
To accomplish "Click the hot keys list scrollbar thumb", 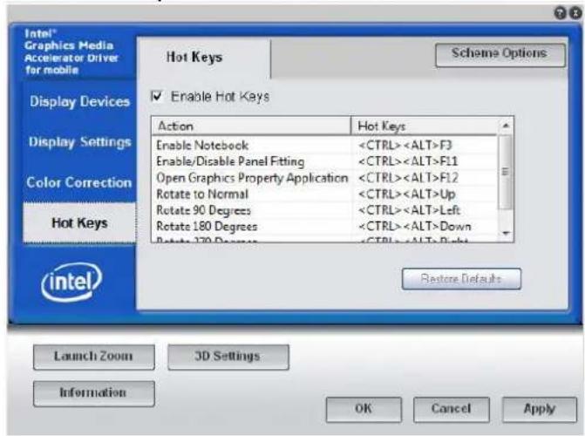I will (506, 173).
